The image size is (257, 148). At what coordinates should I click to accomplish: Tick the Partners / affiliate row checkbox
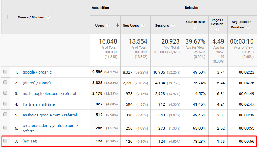point(5,104)
